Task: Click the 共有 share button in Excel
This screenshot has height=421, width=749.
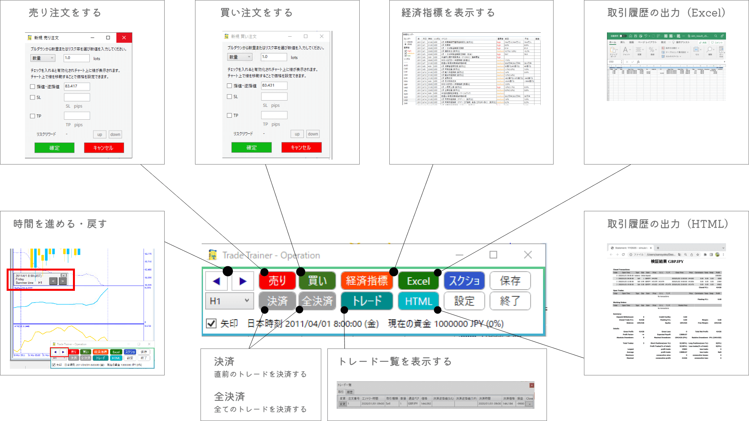Action: point(703,42)
